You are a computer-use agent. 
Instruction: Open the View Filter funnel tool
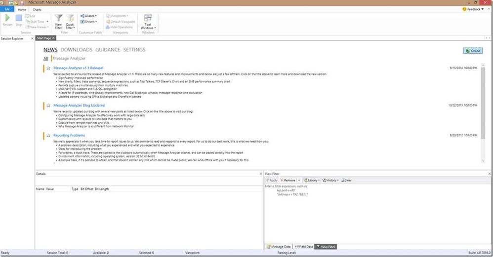click(x=58, y=22)
